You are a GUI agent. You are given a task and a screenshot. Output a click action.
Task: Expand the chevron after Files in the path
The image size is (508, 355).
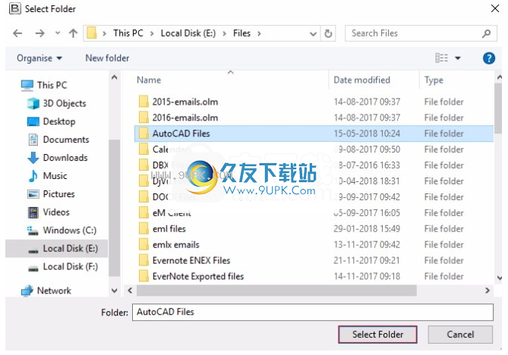pos(259,33)
